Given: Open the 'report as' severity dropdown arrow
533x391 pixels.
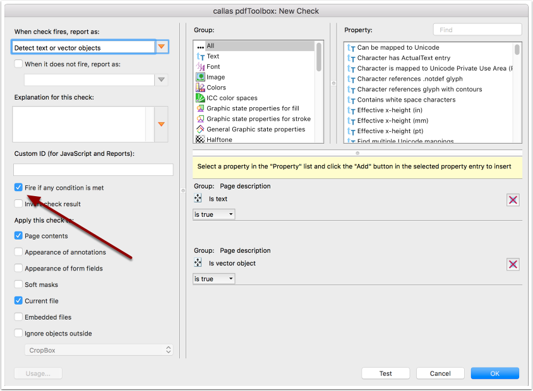Looking at the screenshot, I should (162, 47).
